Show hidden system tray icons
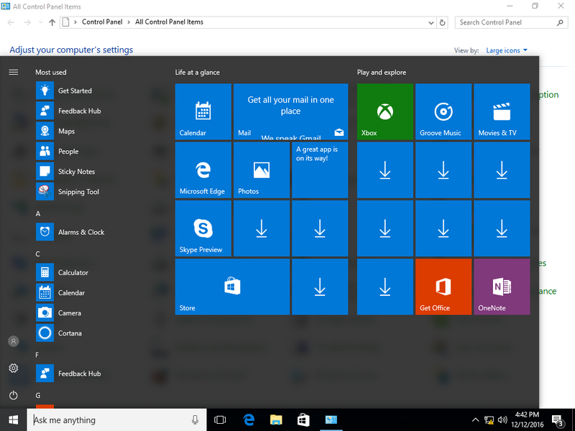Image resolution: width=575 pixels, height=431 pixels. pos(475,420)
